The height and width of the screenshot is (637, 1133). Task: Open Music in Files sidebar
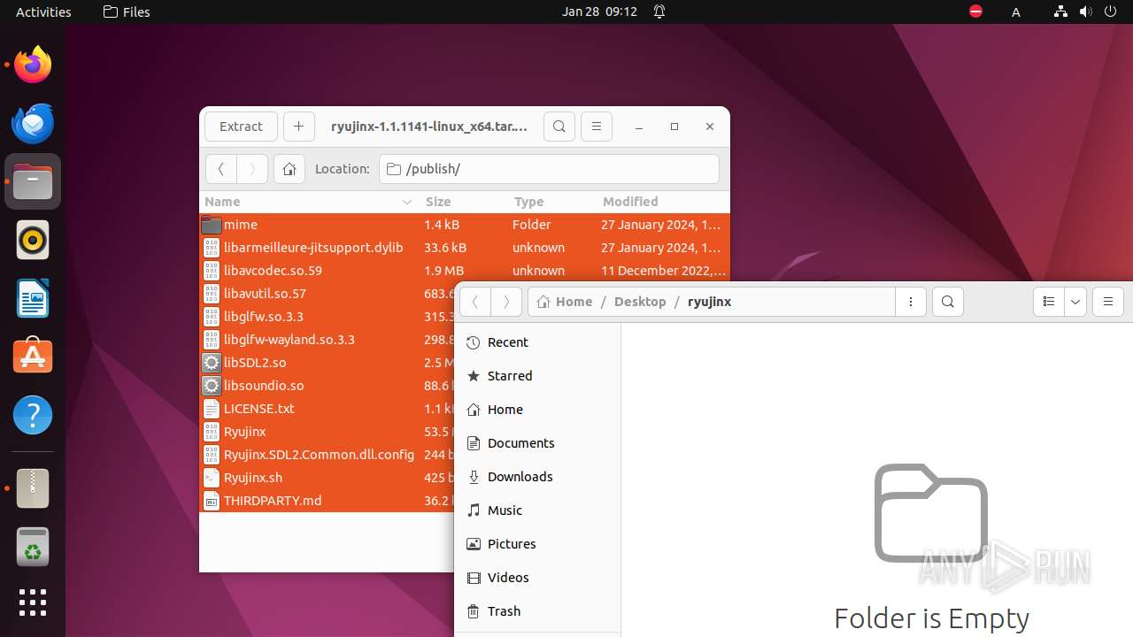[537, 510]
